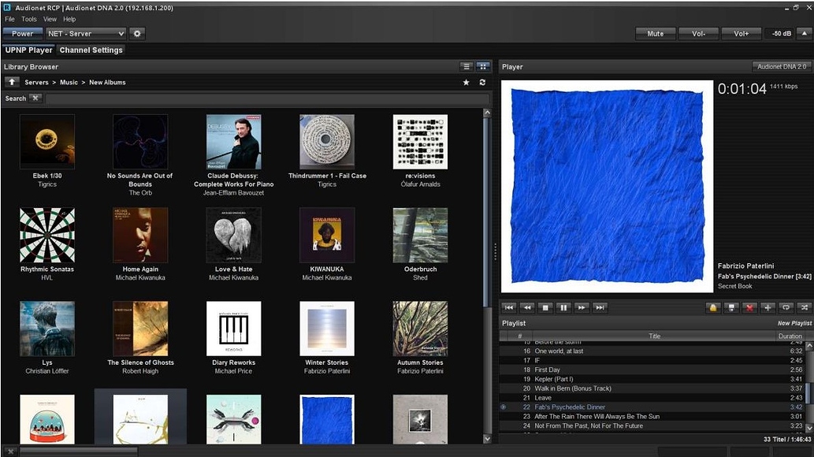This screenshot has width=814, height=457.
Task: Stop playback
Action: (x=545, y=308)
